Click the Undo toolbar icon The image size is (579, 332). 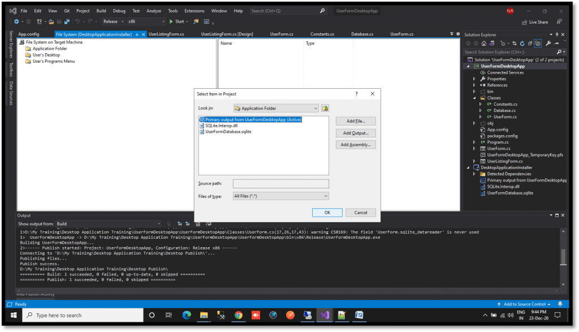77,22
